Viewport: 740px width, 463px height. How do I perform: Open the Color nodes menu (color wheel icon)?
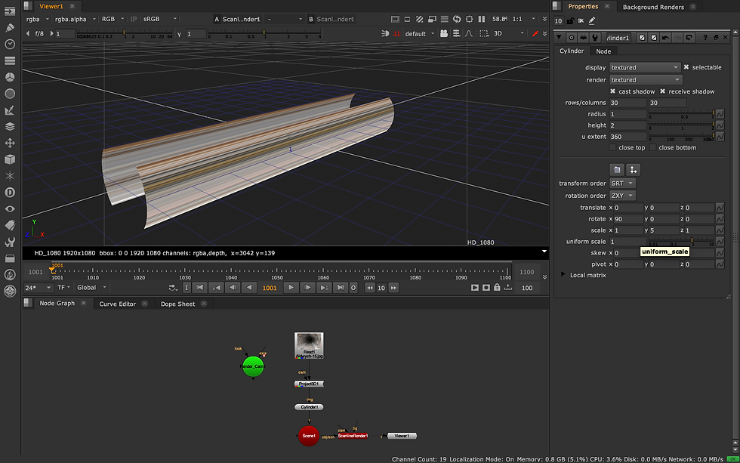[x=9, y=77]
